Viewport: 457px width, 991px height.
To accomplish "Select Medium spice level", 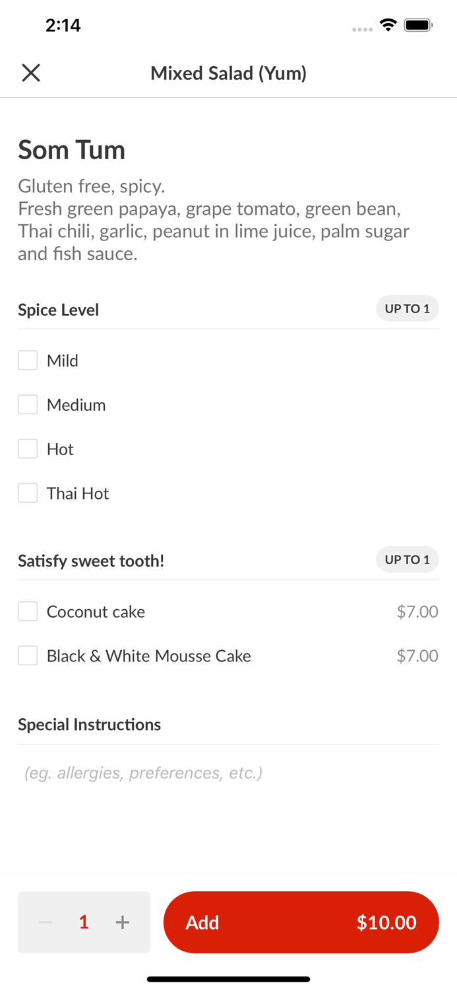I will [x=27, y=404].
